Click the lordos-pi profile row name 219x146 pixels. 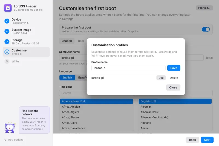point(97,78)
